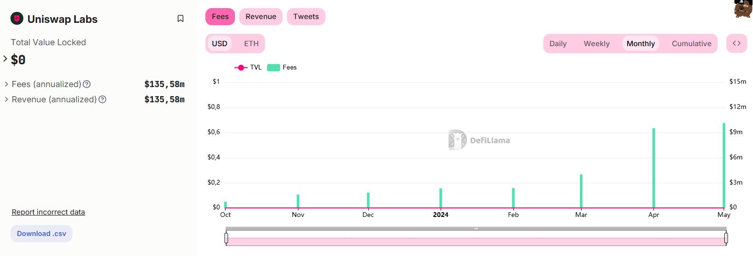
Task: Select Monthly interval
Action: (641, 44)
